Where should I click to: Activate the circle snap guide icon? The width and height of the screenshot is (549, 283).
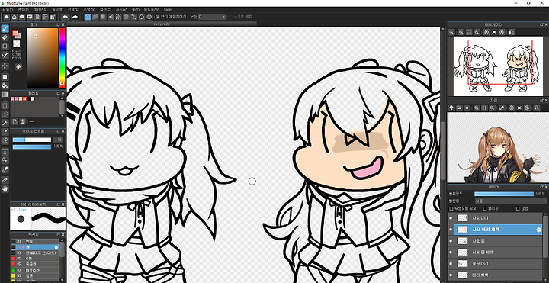126,17
